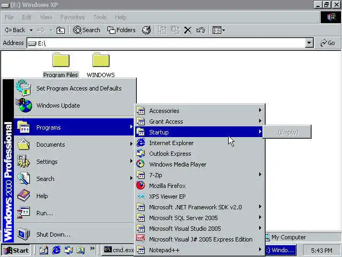Screen dimensions: 342x257
Task: Launch XPS Viewer EP
Action: click(199, 196)
